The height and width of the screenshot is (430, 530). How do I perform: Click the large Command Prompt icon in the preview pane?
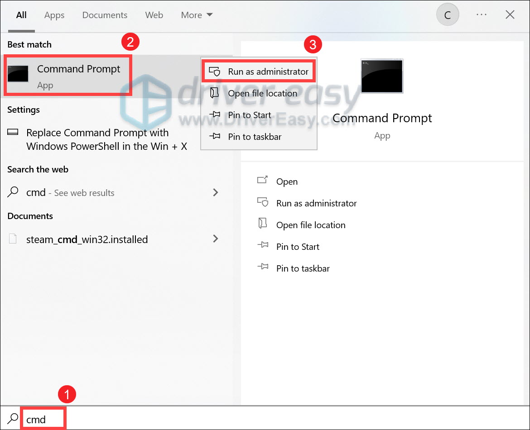point(382,76)
